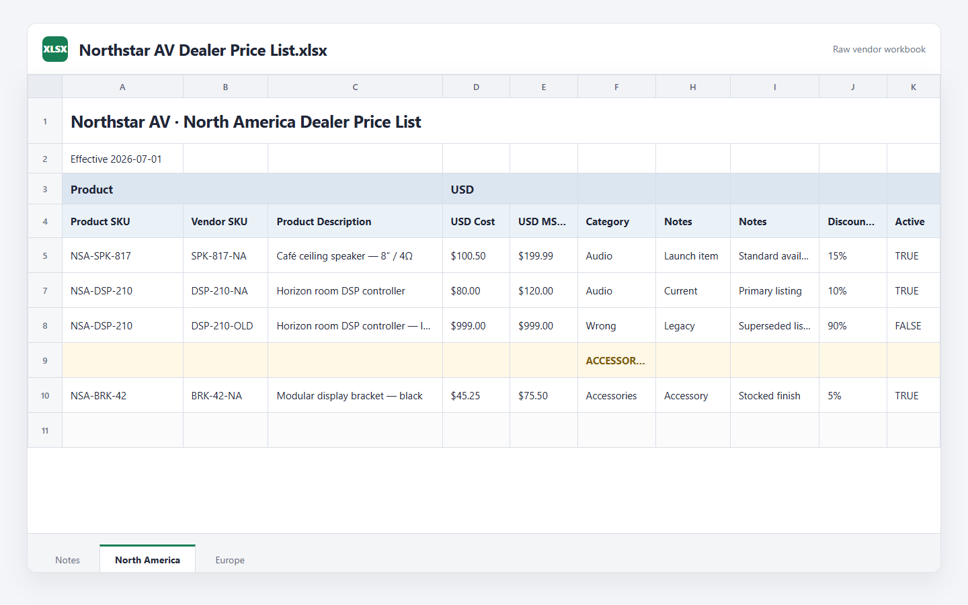The width and height of the screenshot is (968, 605).
Task: Click the 'Legacy' notes cell
Action: [692, 325]
